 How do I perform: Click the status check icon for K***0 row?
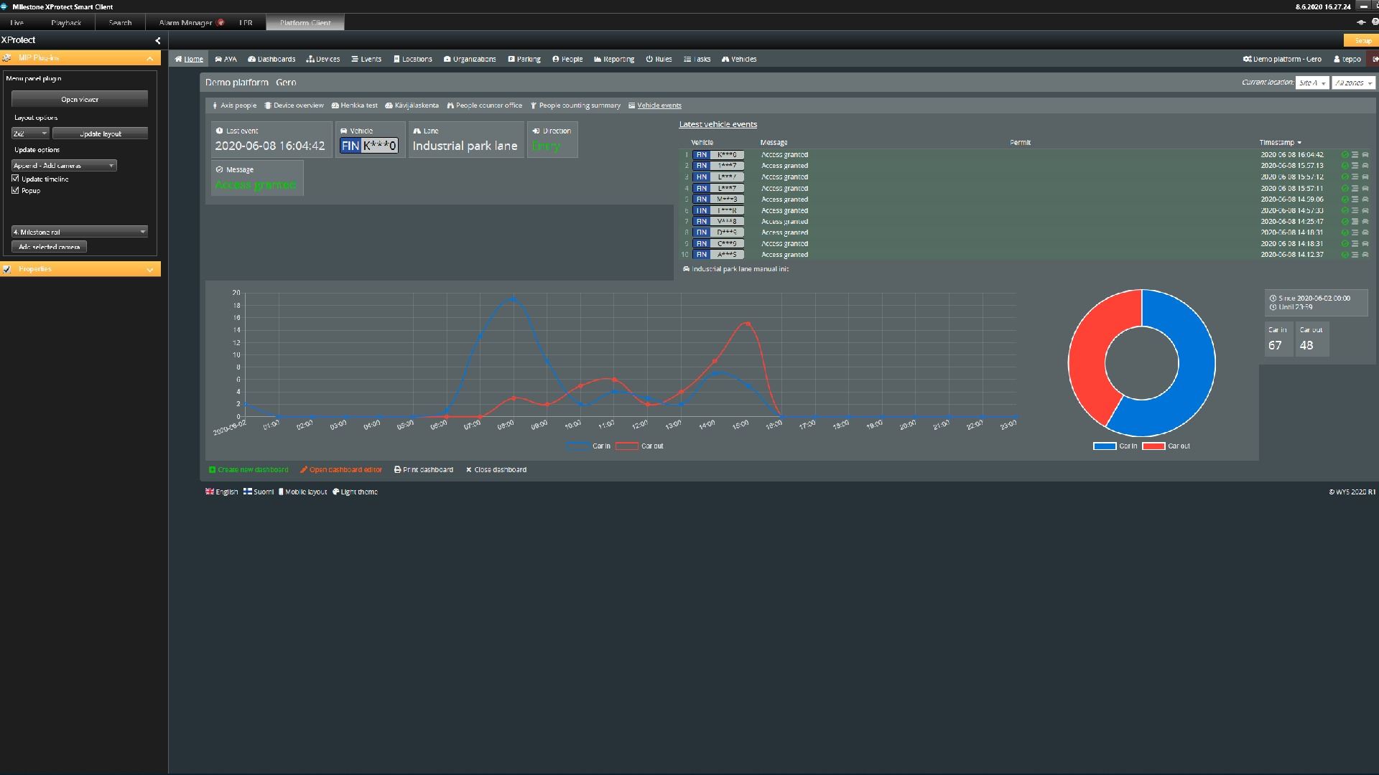1345,155
